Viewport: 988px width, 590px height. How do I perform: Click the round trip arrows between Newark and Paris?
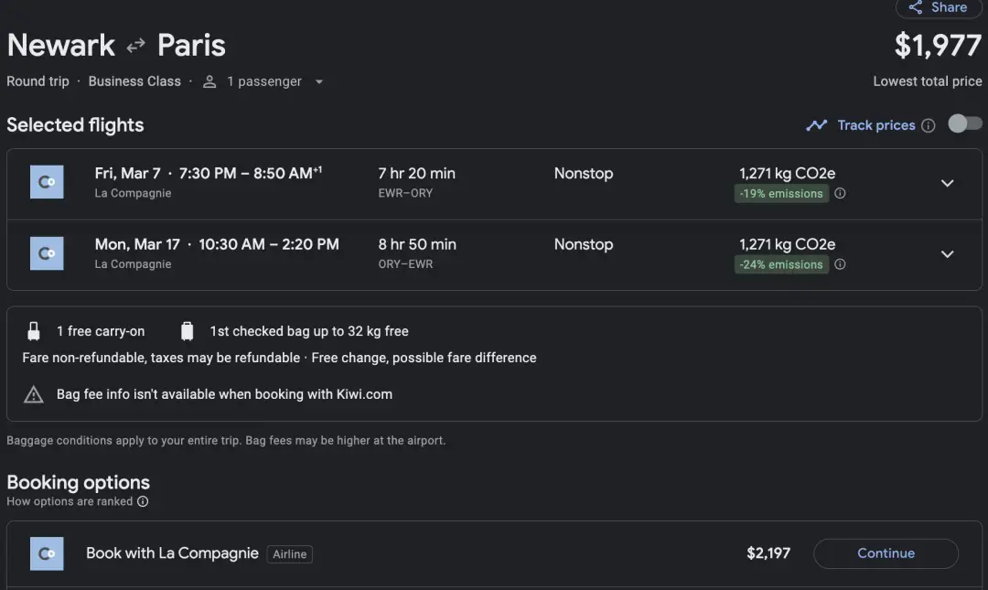coord(136,46)
